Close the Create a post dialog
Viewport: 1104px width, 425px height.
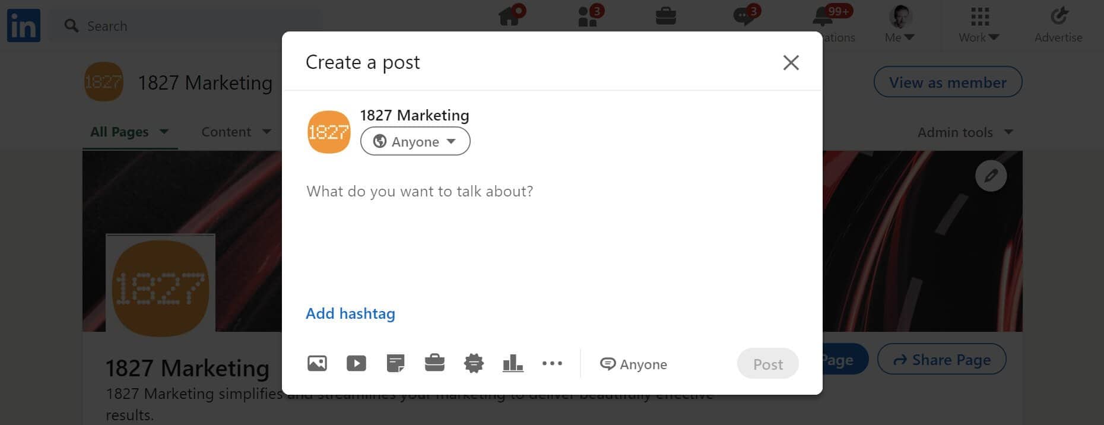pos(791,62)
